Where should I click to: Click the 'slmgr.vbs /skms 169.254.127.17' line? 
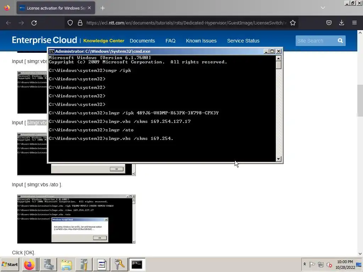120,121
